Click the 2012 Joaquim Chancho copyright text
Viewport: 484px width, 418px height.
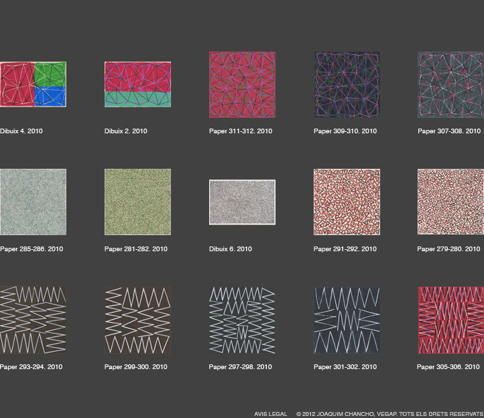pos(389,414)
